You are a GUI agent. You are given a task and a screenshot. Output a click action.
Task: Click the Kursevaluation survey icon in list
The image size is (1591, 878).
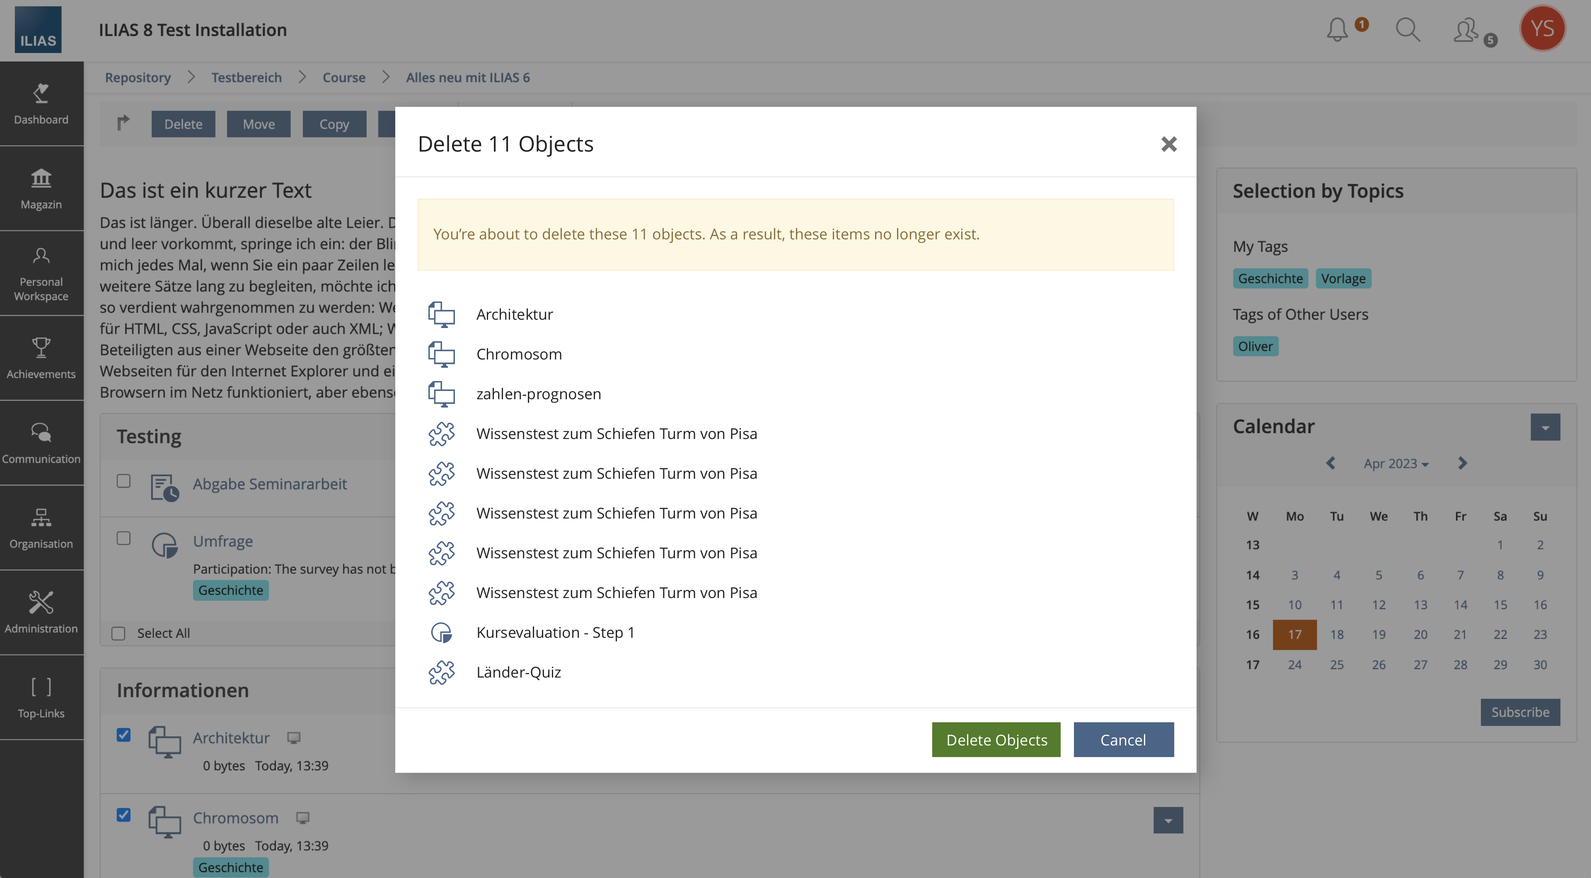[x=442, y=632]
